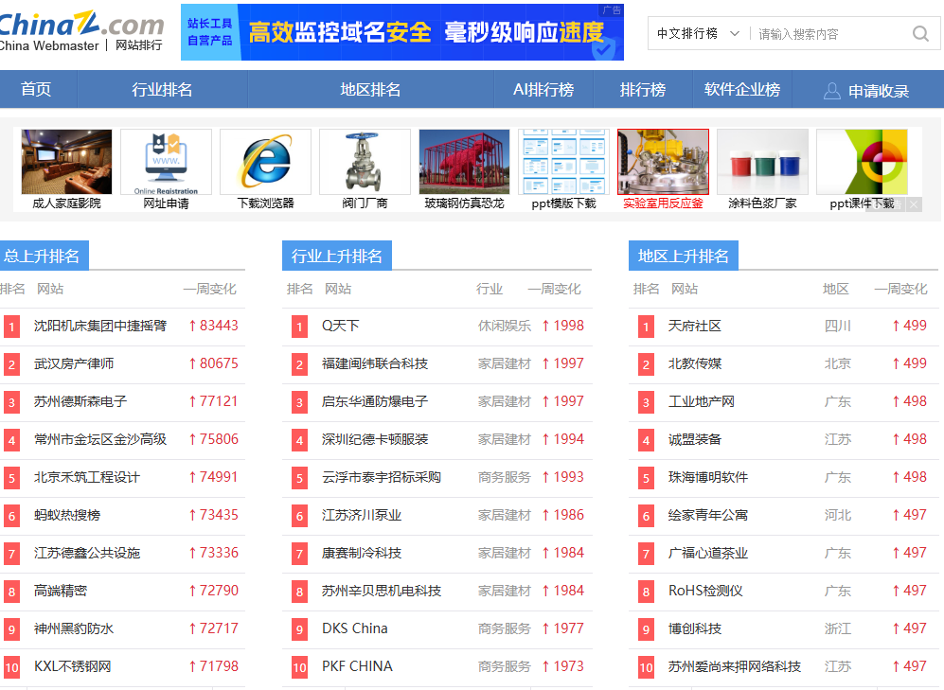944x690 pixels.
Task: Open AI排行榜 navigation item
Action: click(543, 89)
